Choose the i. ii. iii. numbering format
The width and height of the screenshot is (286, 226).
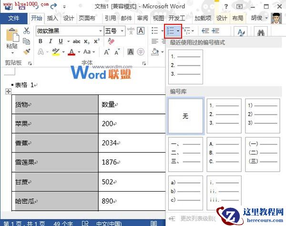pyautogui.click(x=224, y=193)
